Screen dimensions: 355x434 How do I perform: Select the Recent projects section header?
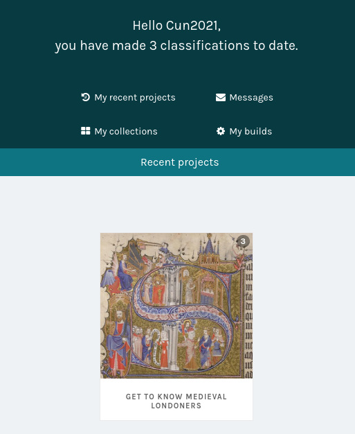pyautogui.click(x=177, y=162)
